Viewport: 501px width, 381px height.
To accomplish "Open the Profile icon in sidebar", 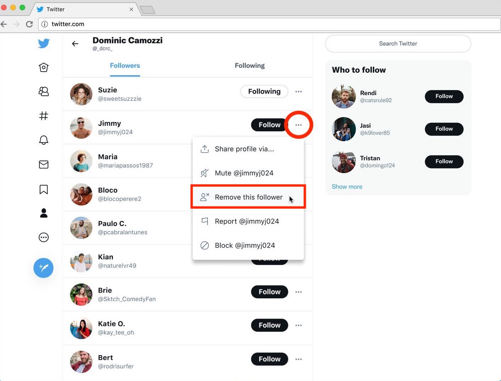I will (x=43, y=213).
